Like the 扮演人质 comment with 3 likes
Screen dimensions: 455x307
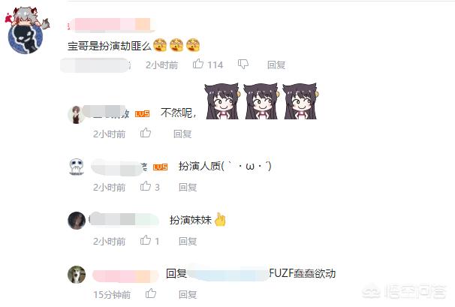(146, 186)
